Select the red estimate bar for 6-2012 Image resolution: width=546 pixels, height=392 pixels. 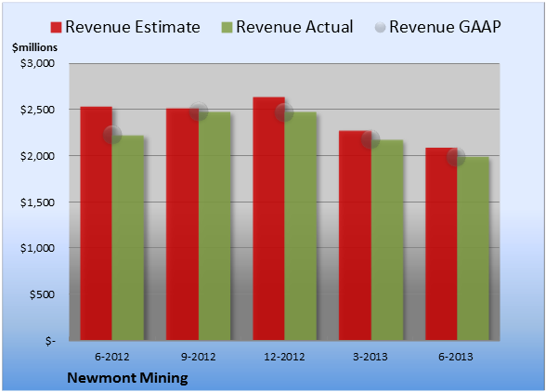click(x=97, y=223)
